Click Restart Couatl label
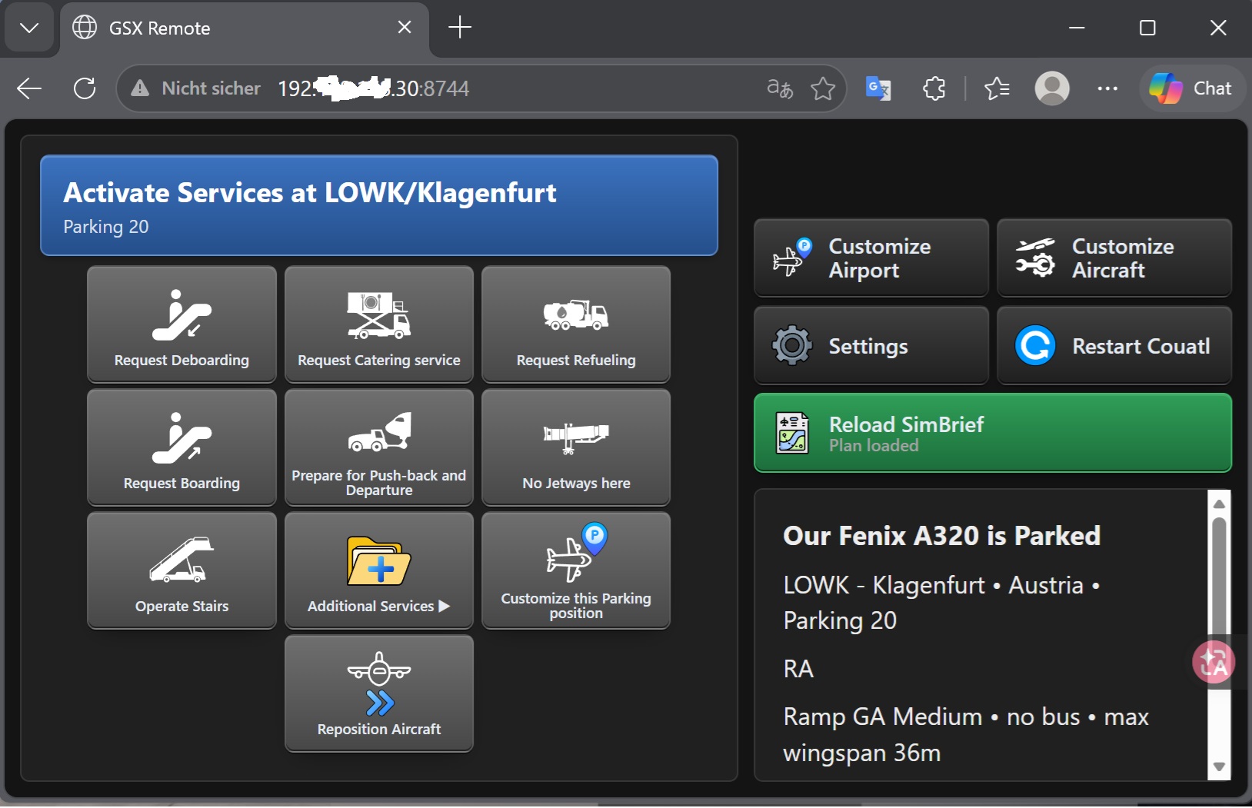This screenshot has width=1252, height=808. (1141, 346)
